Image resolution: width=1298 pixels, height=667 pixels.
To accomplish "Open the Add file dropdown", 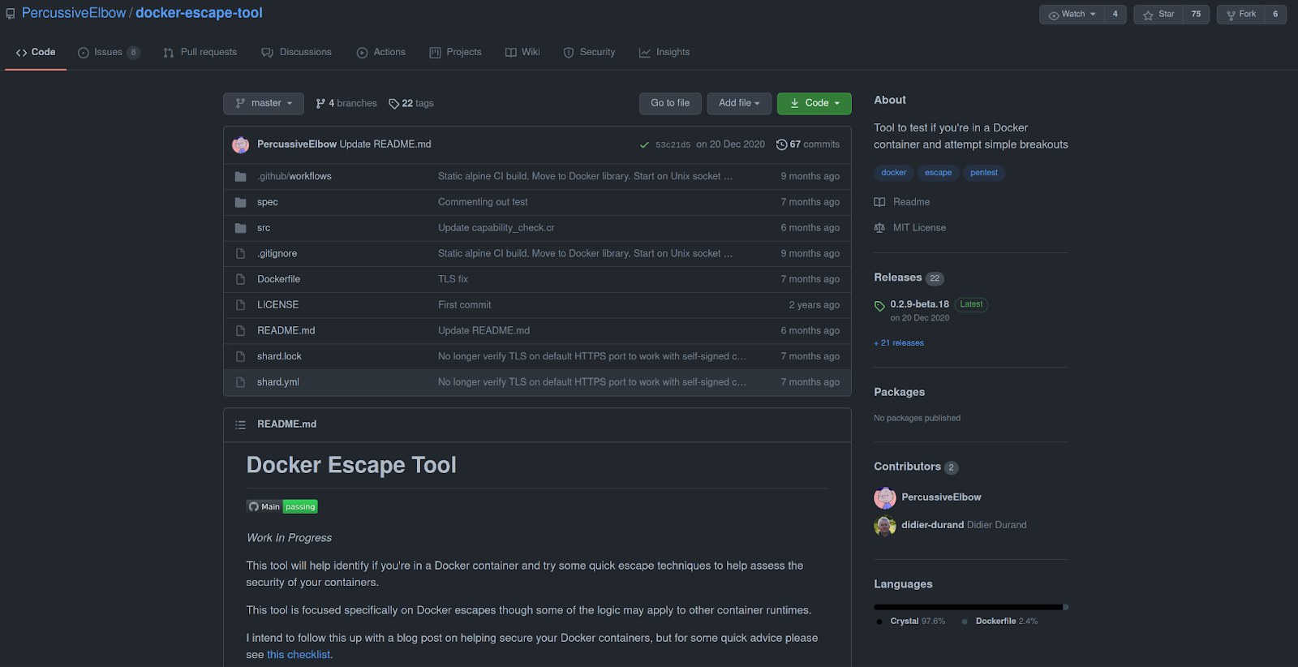I will pos(739,103).
